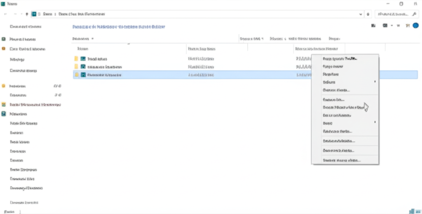Viewport: 422px width, 214px height.
Task: Click the up-level arrow left of the address bar
Action: [x=27, y=14]
